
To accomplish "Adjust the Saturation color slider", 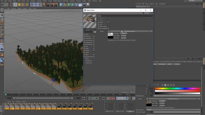I will pos(178,91).
